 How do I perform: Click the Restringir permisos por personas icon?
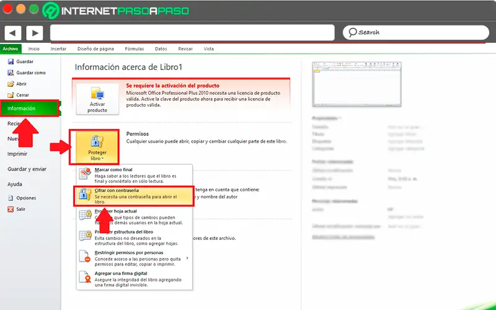pyautogui.click(x=85, y=256)
